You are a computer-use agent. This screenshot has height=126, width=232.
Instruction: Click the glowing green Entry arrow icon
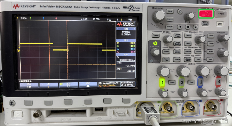tap(155, 43)
